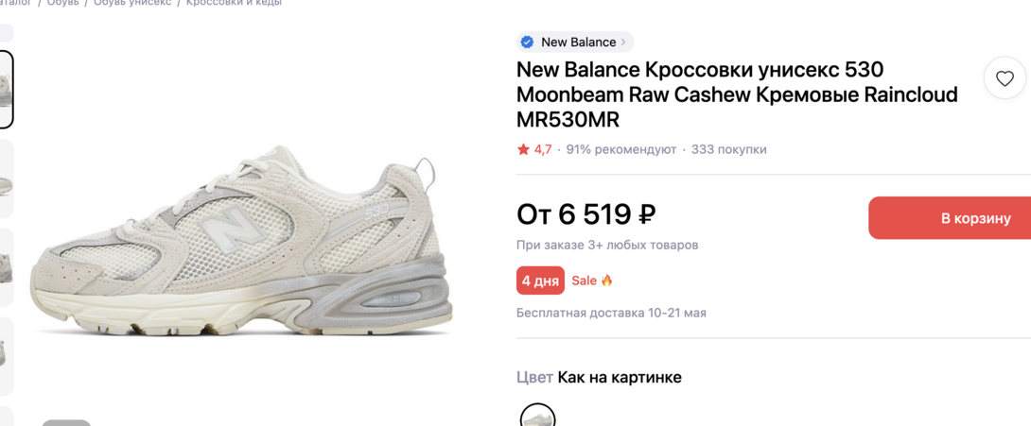Click the 91% рекомендуют text
Viewport: 1031px width, 426px height.
[621, 149]
